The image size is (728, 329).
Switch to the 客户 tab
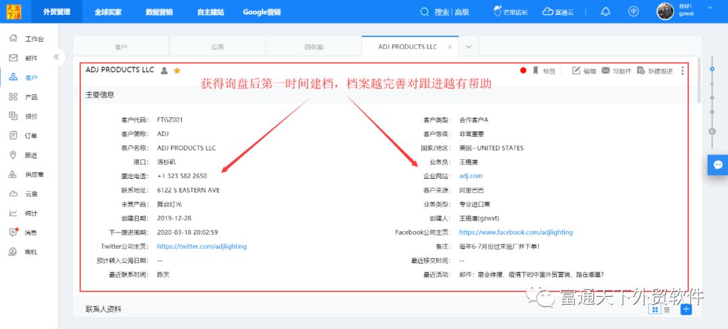tap(121, 47)
